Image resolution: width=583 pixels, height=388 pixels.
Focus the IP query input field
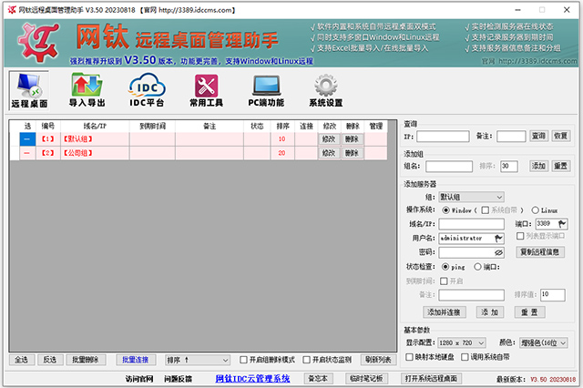443,137
